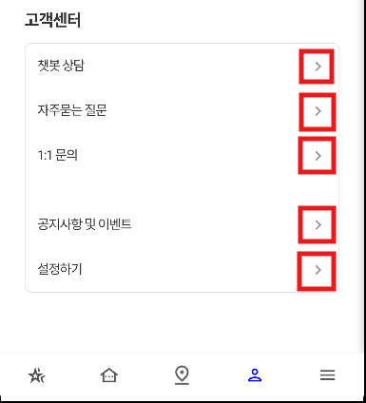The width and height of the screenshot is (366, 403).
Task: Select the blue person profile icon
Action: pos(255,375)
